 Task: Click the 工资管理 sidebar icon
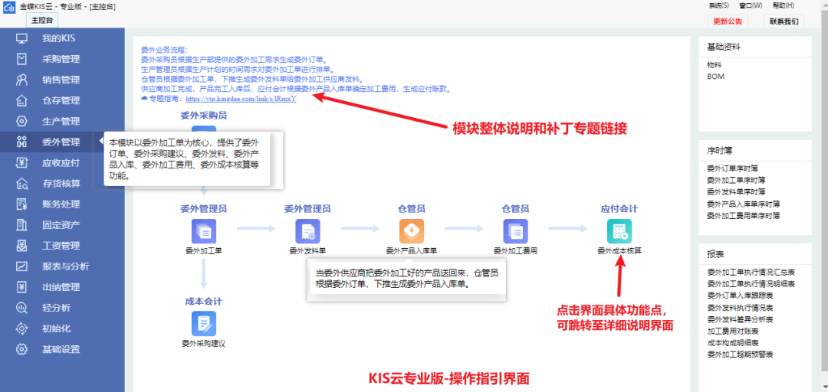(21, 245)
